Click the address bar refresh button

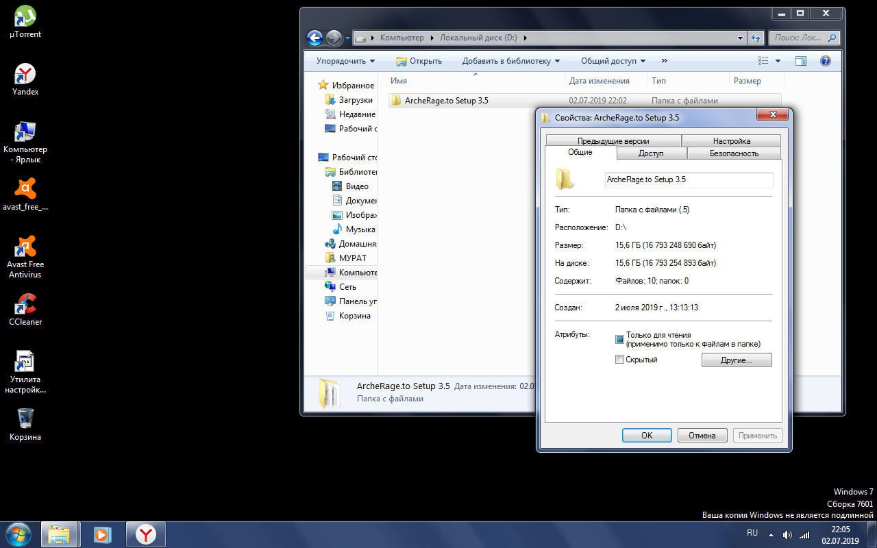(756, 38)
